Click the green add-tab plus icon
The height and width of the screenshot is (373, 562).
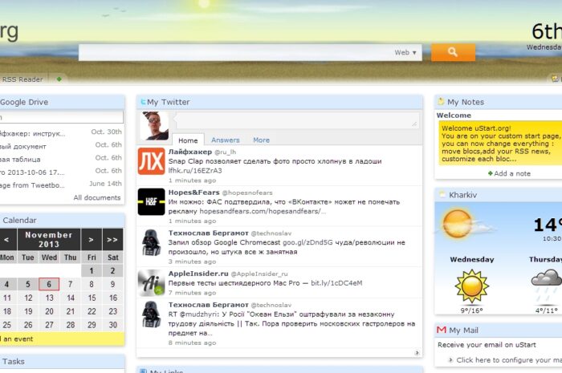(x=59, y=79)
